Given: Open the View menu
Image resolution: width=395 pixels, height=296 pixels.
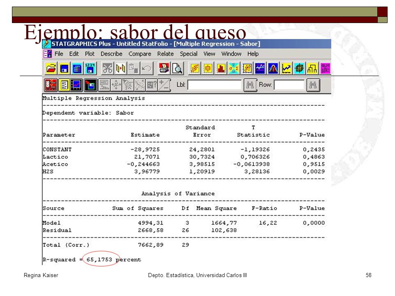Looking at the screenshot, I should 209,54.
